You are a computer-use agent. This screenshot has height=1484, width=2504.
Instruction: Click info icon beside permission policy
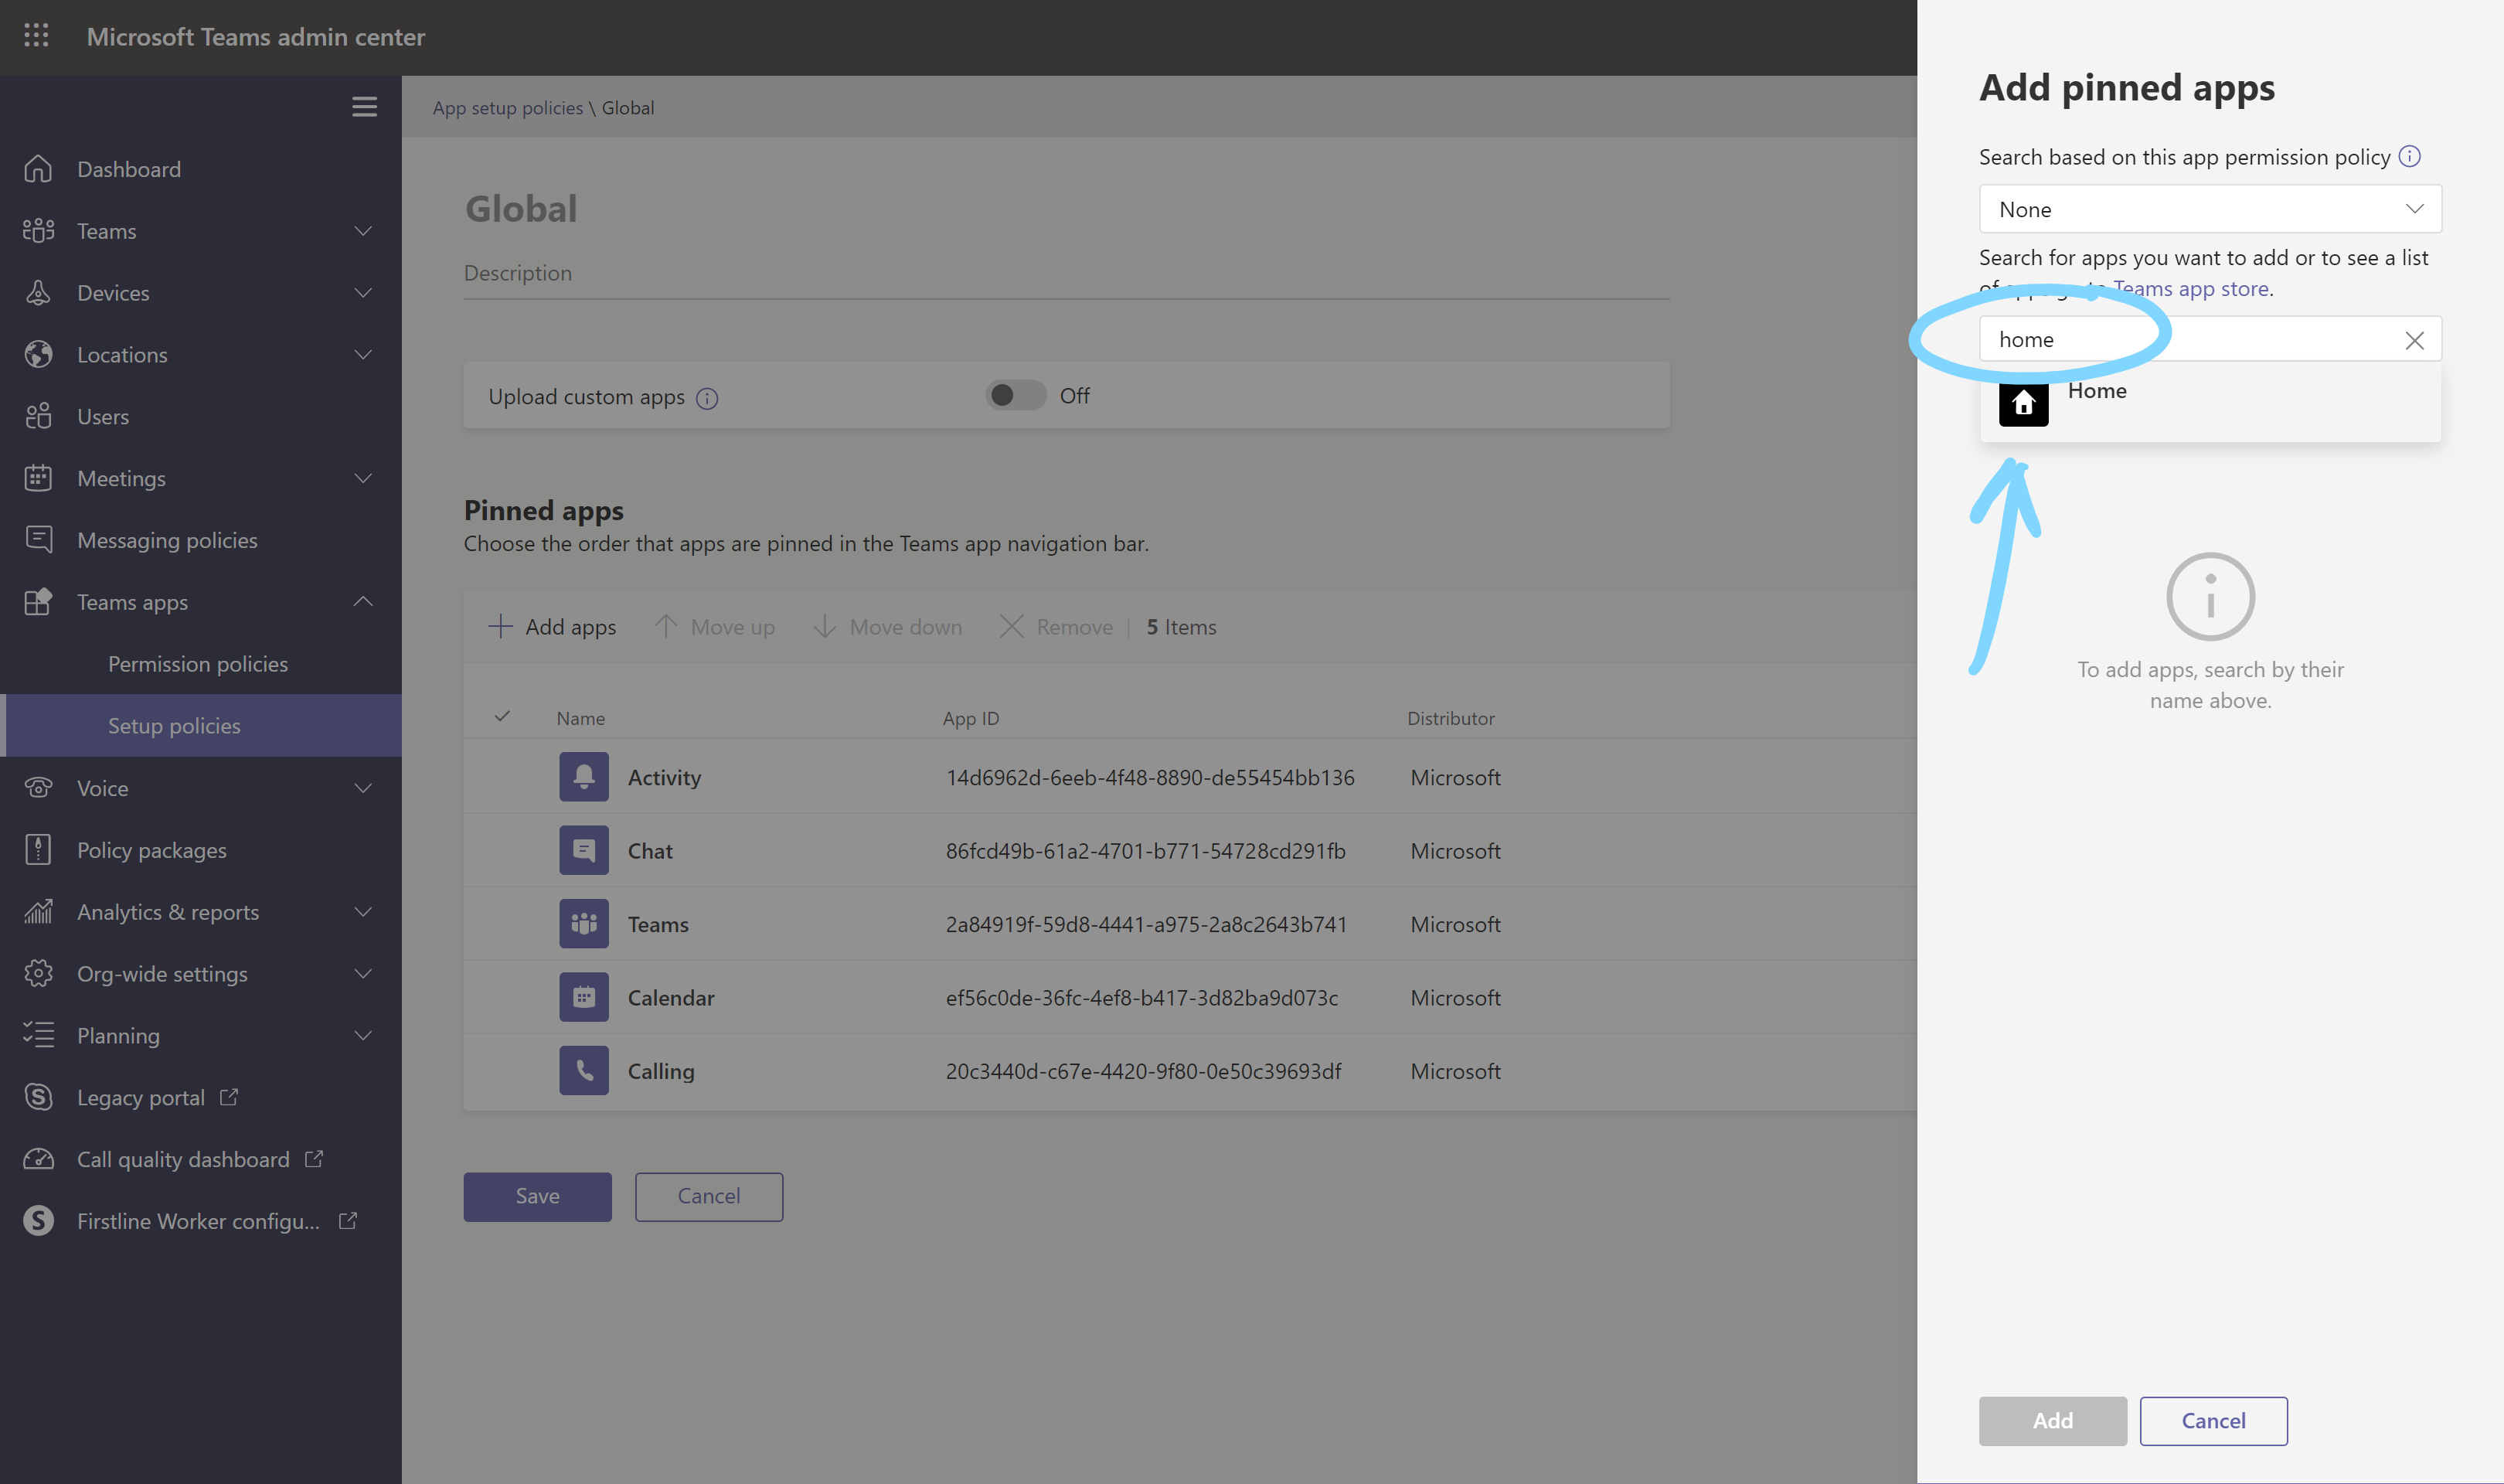tap(2409, 156)
